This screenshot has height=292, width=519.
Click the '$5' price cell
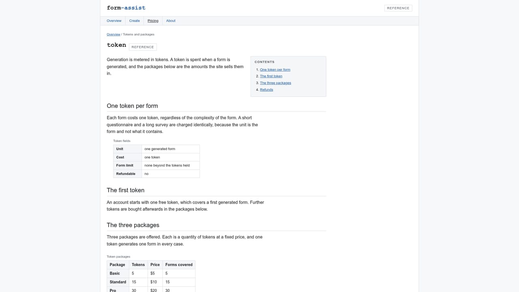pyautogui.click(x=155, y=273)
